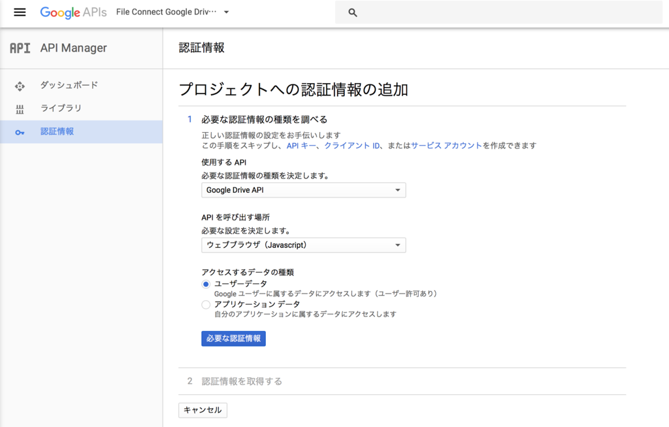
Task: Click the API Manager logo icon
Action: point(20,48)
